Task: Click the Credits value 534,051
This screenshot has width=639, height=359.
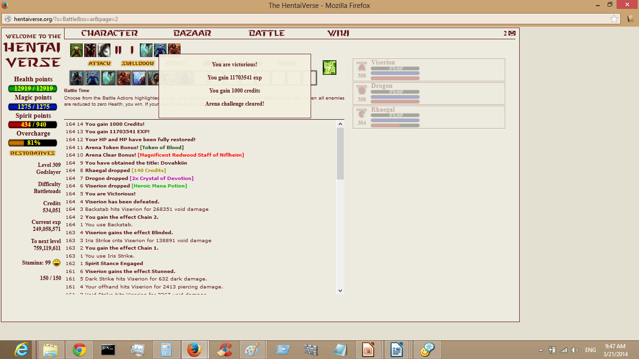Action: tap(51, 210)
